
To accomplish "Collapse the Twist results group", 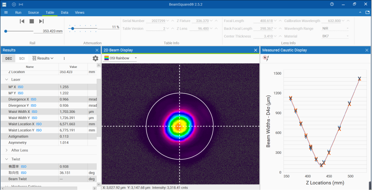I will pyautogui.click(x=7, y=159).
